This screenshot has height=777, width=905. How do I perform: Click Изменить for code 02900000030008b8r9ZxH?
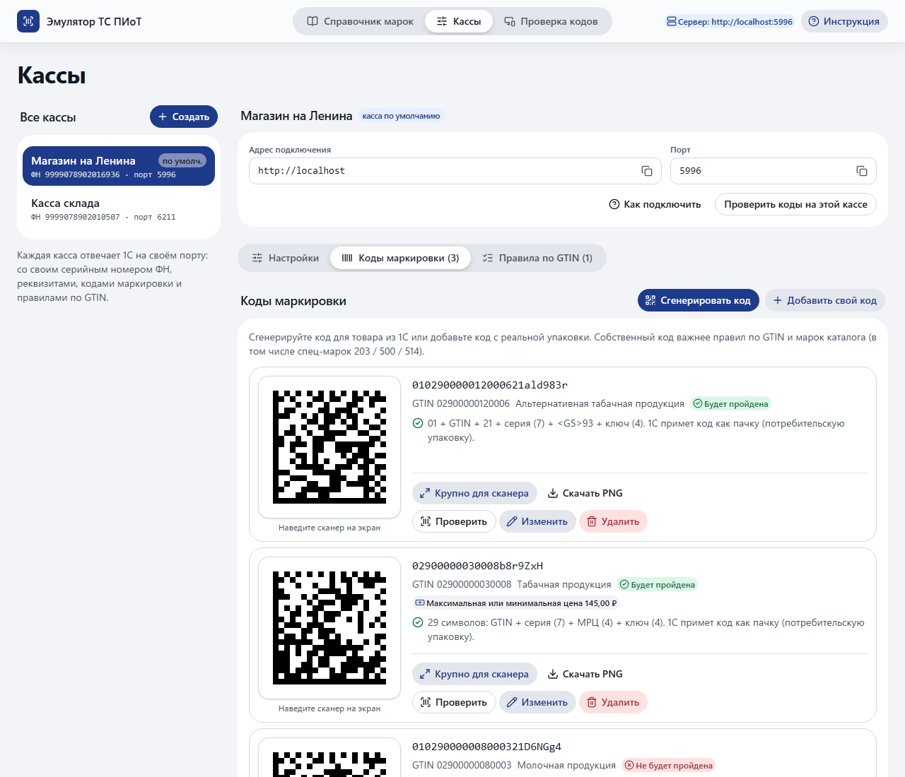coord(537,702)
